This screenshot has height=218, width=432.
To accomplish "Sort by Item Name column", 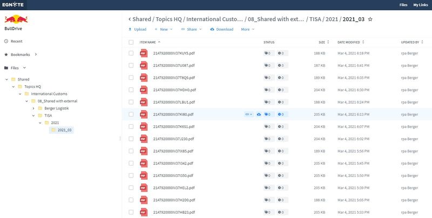I will click(x=150, y=42).
